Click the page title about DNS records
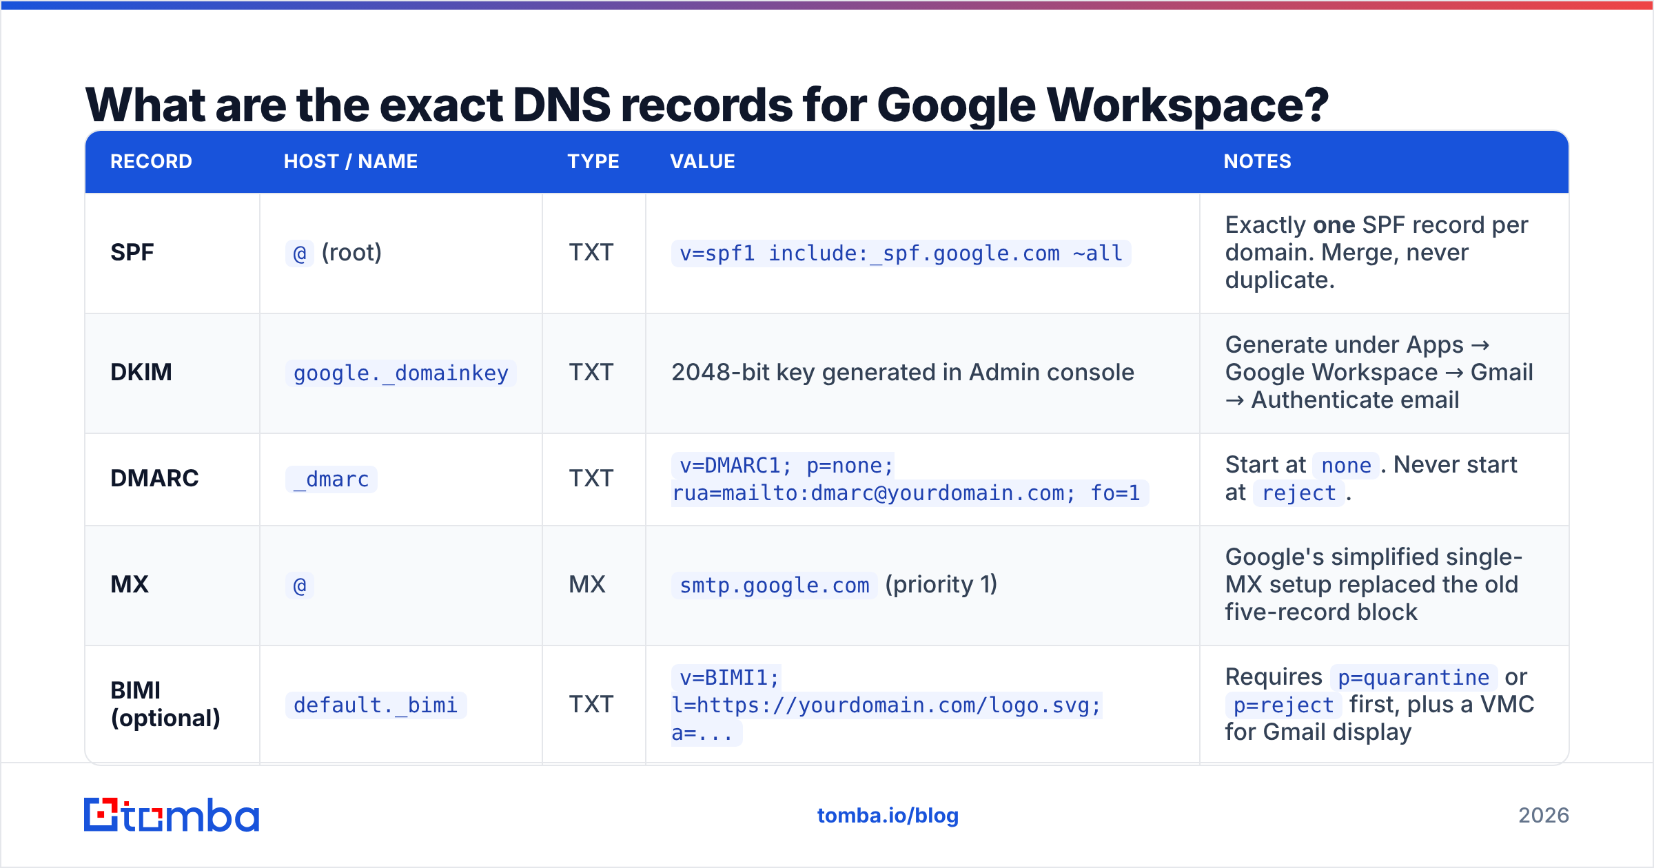This screenshot has height=868, width=1654. tap(706, 105)
